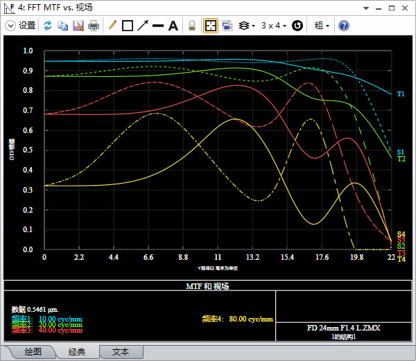
Task: Copy the graph with the copy icon
Action: [63, 26]
